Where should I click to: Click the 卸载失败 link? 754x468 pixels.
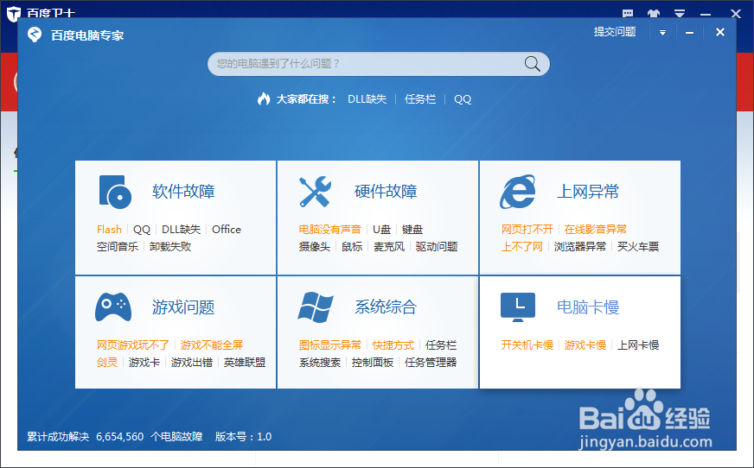170,247
